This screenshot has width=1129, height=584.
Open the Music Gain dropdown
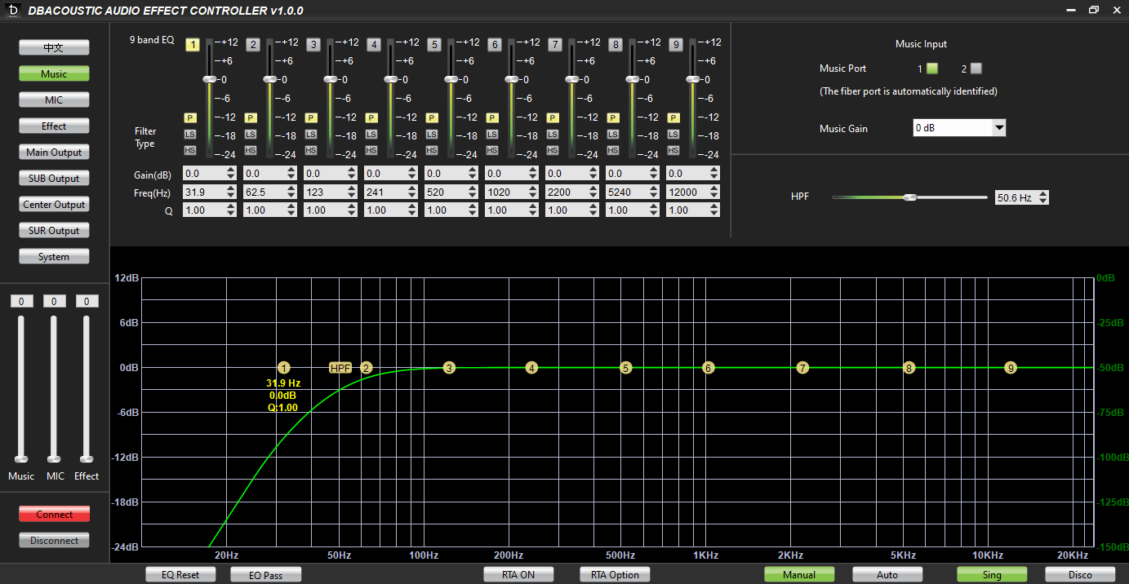(x=998, y=128)
